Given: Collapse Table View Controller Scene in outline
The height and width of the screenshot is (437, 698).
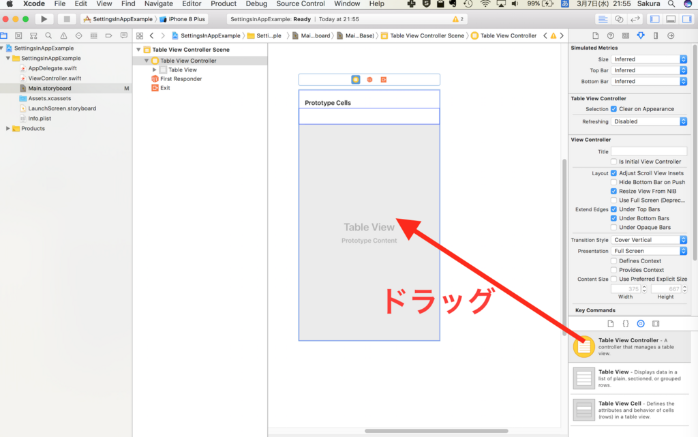Looking at the screenshot, I should pyautogui.click(x=138, y=50).
